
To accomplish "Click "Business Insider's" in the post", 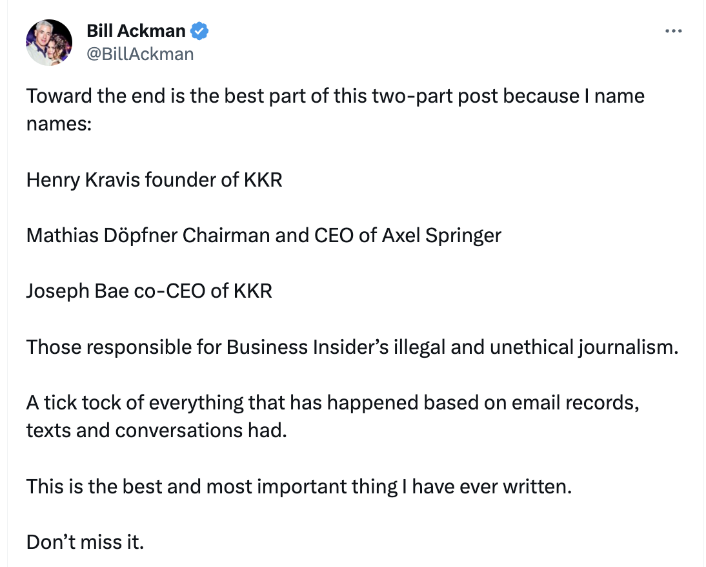I will 307,347.
